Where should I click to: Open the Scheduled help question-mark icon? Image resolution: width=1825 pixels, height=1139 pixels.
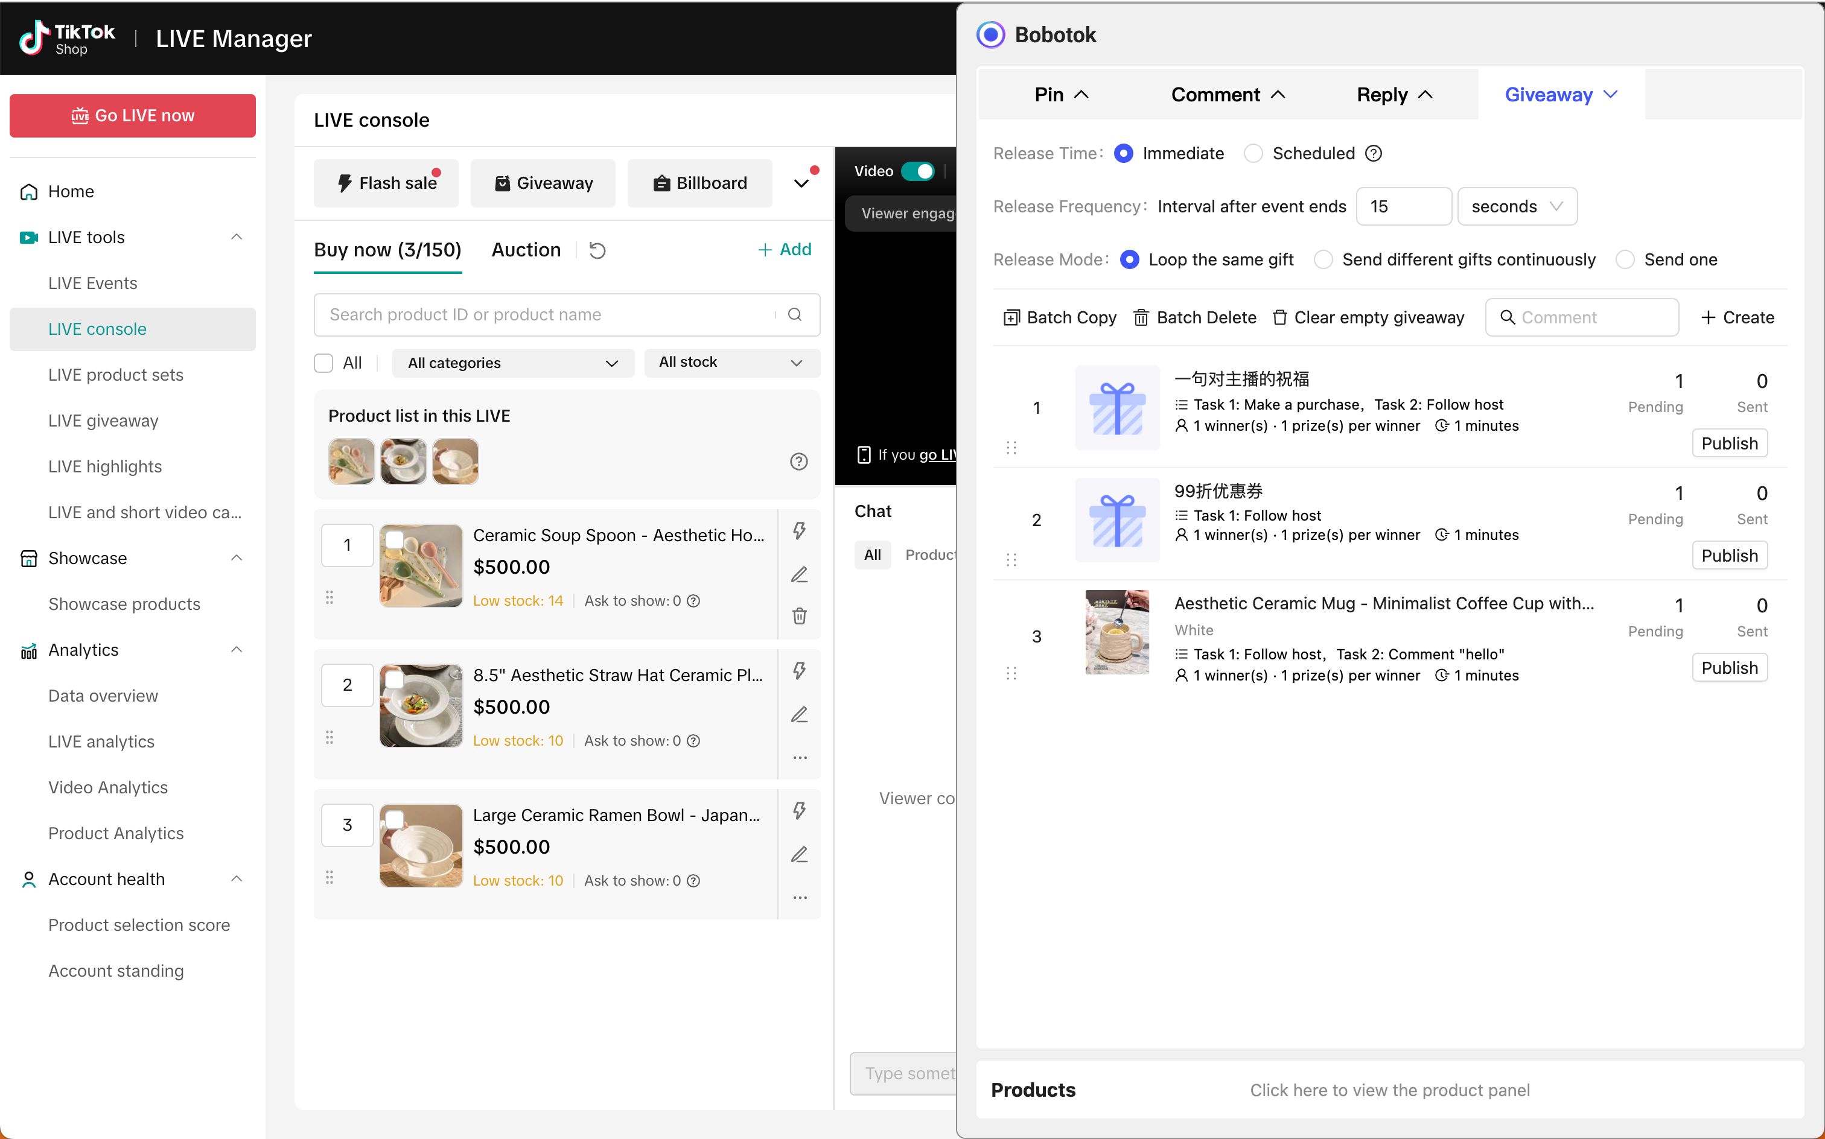(x=1374, y=154)
